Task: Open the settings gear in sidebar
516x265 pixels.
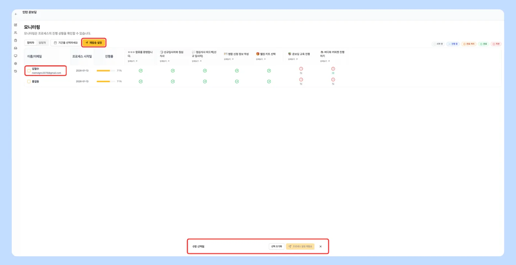Action: point(15,63)
